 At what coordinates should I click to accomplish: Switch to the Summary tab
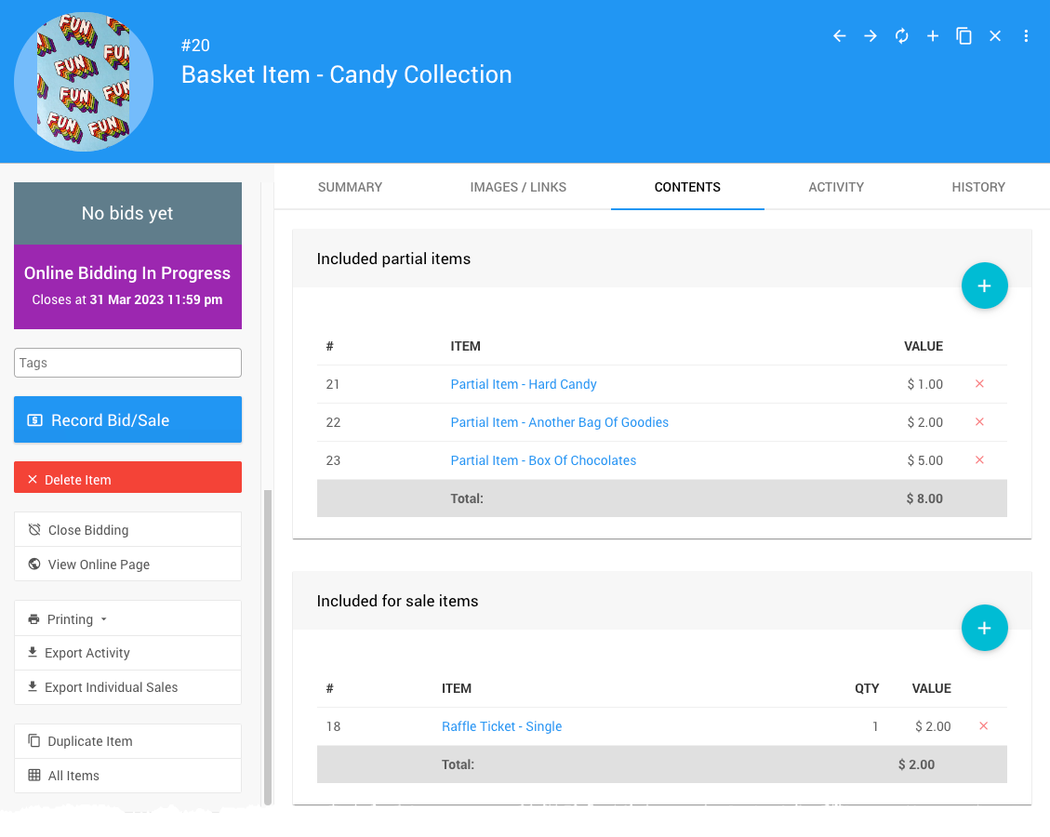(350, 187)
